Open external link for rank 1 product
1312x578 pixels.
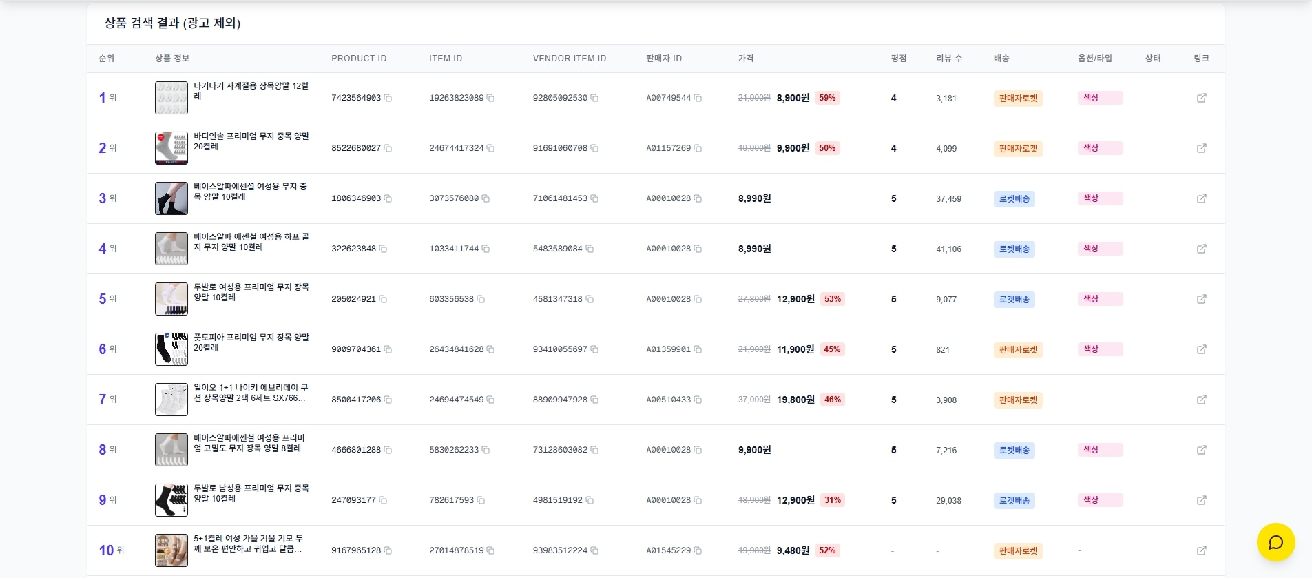pos(1201,98)
